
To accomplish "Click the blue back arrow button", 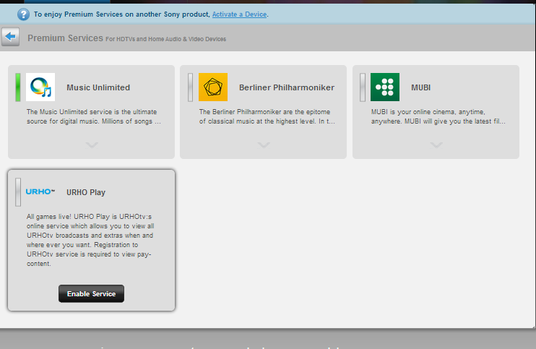I will point(10,37).
